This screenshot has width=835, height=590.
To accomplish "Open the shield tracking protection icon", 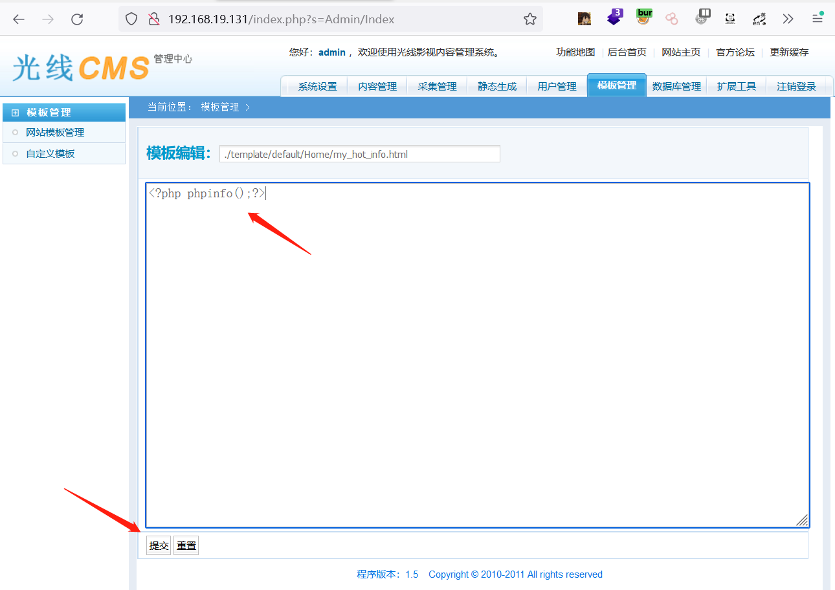I will (131, 19).
